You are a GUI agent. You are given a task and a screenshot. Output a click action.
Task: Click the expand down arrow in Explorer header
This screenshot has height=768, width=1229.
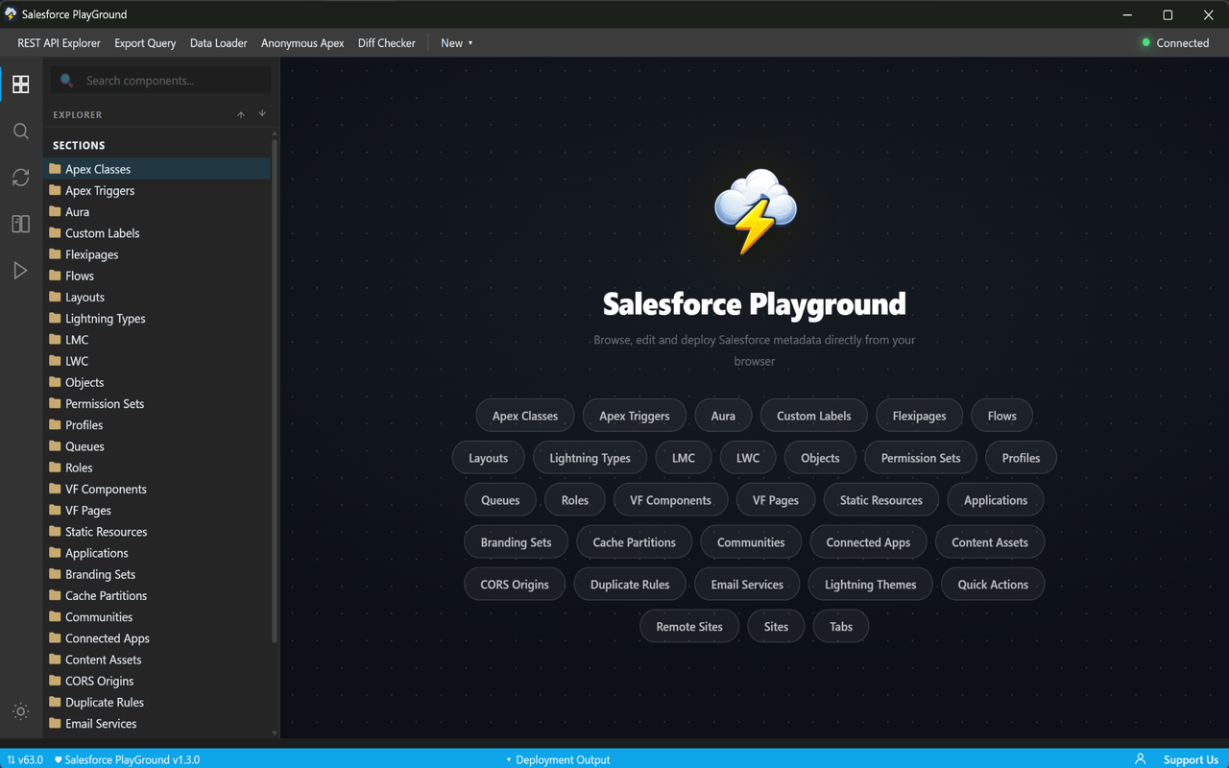coord(262,114)
